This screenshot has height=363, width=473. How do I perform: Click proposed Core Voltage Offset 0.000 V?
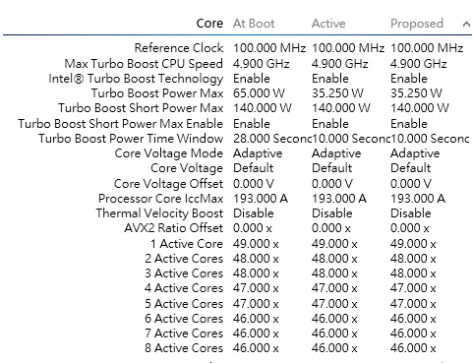click(x=411, y=184)
